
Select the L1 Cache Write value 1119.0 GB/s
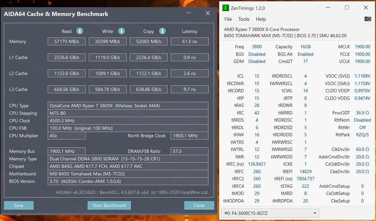108,57
